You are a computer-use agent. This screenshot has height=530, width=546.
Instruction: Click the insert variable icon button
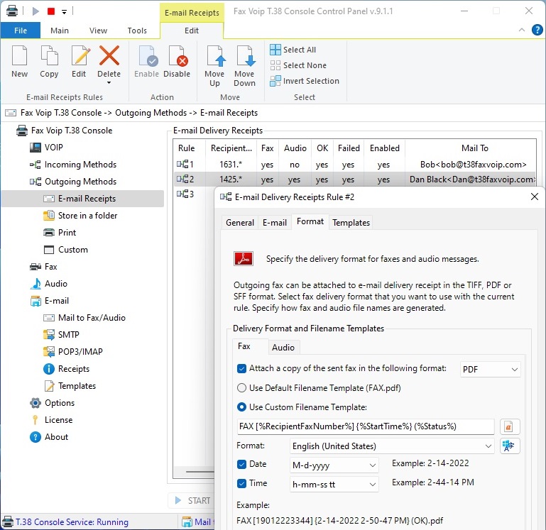510,426
